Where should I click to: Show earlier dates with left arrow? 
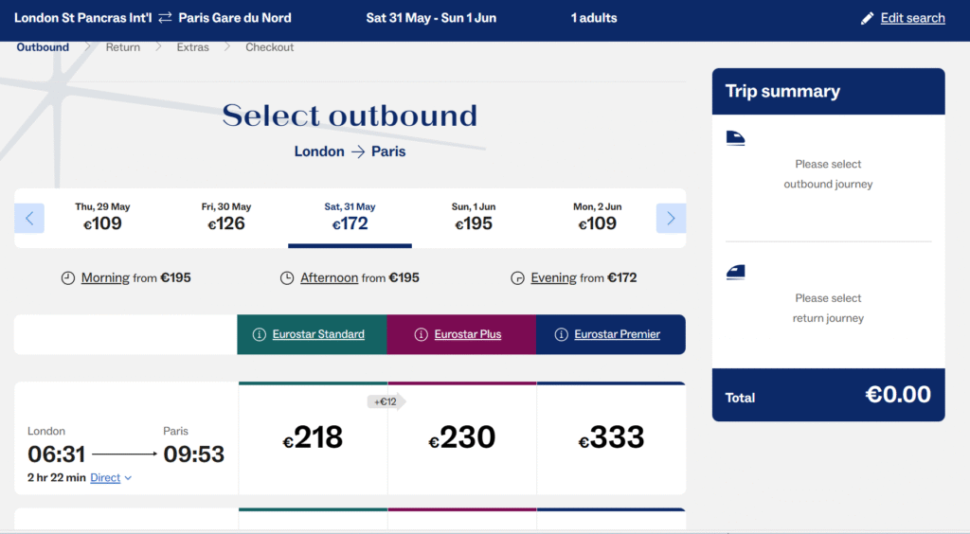[x=29, y=218]
